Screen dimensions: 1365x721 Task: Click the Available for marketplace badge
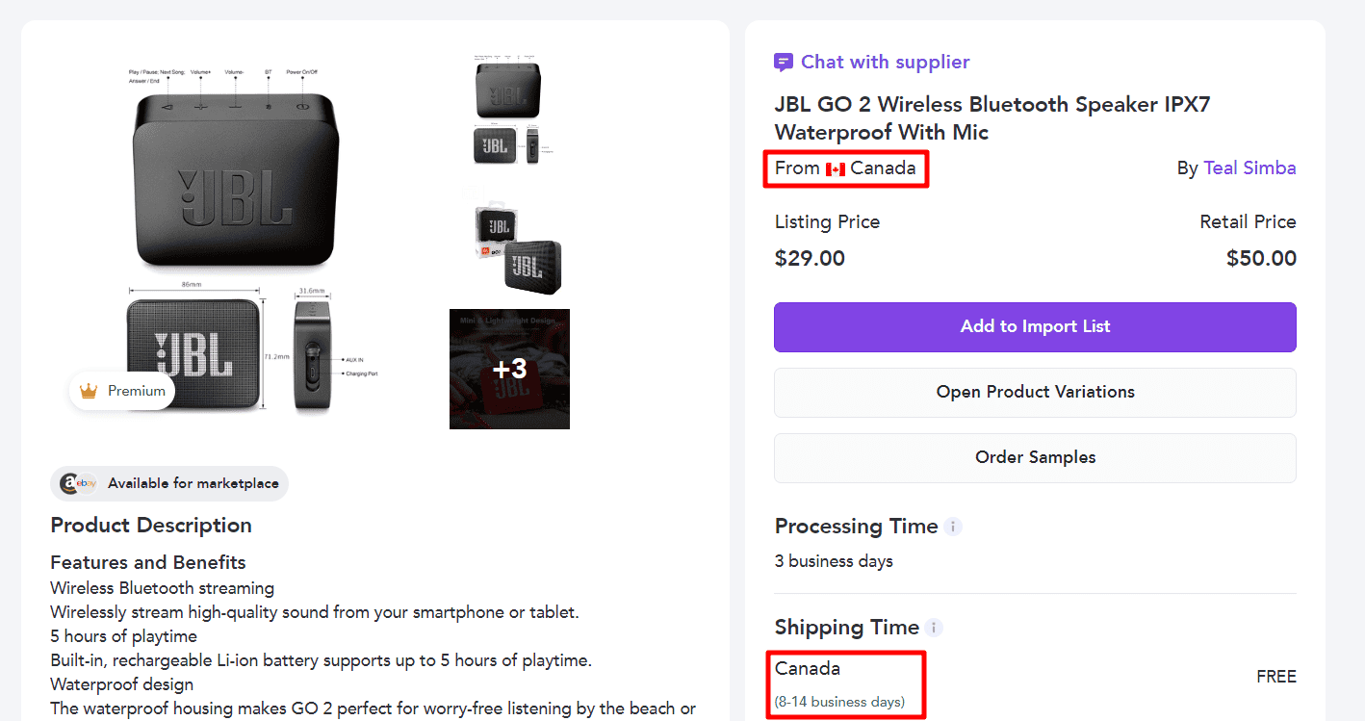(x=168, y=483)
